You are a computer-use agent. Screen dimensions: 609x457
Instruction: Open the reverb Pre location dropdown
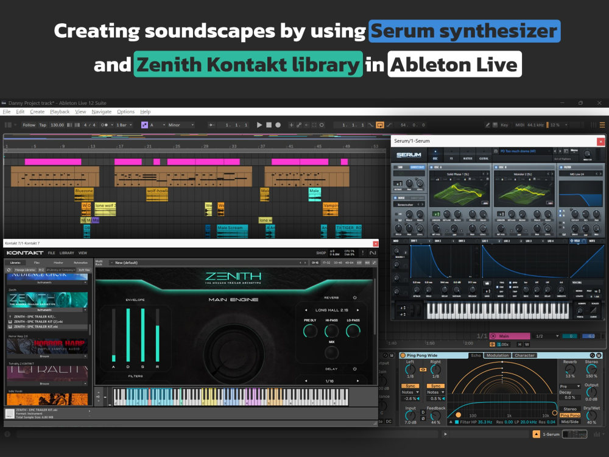click(x=570, y=386)
